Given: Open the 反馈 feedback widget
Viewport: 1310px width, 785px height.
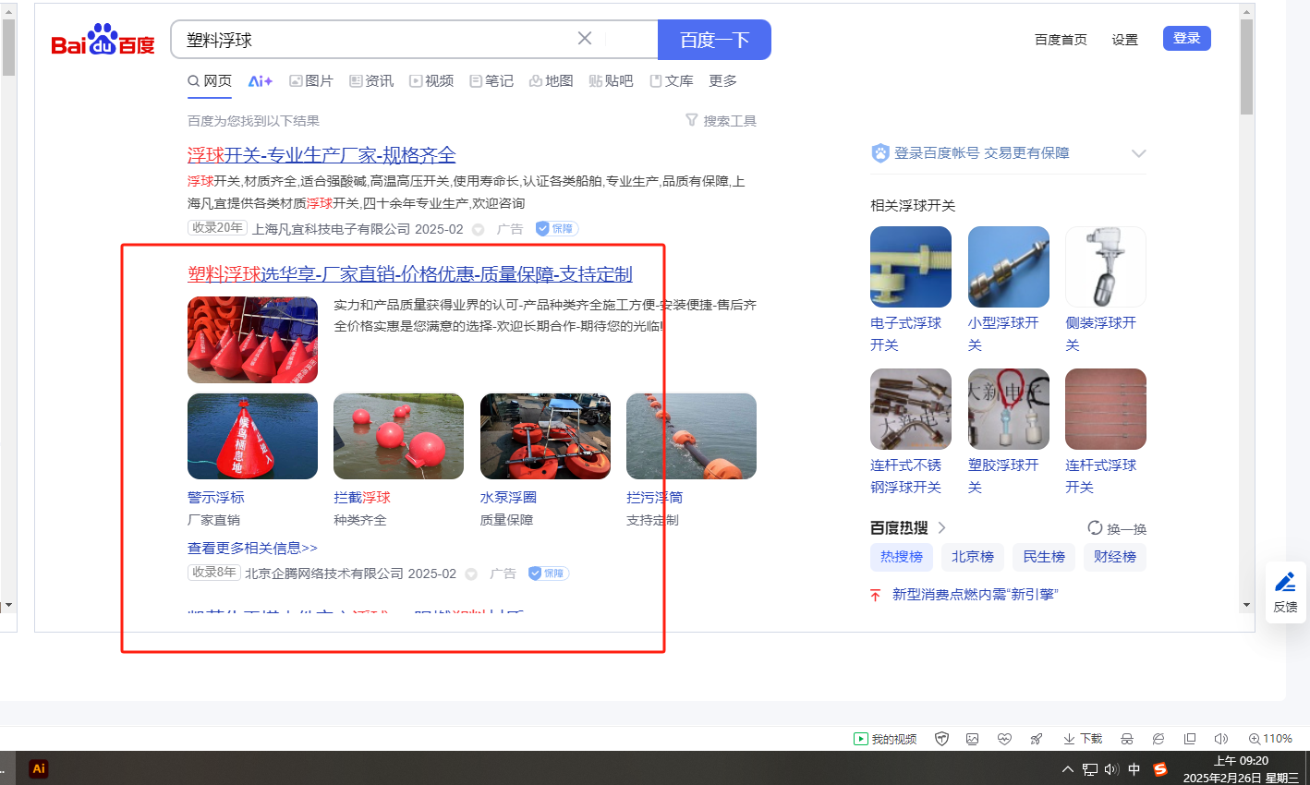Looking at the screenshot, I should pos(1285,592).
